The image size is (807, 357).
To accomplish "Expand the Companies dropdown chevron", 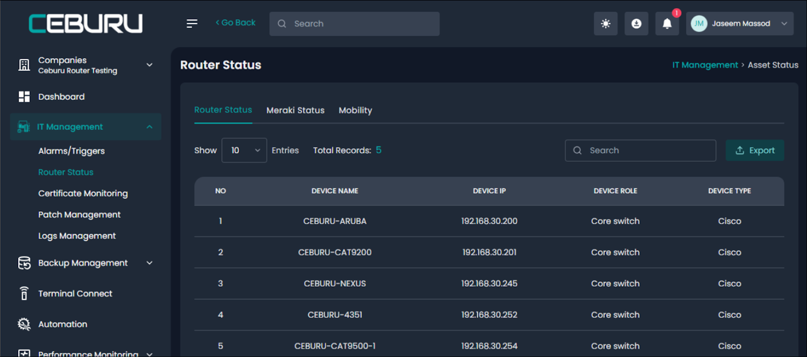I will coord(149,65).
